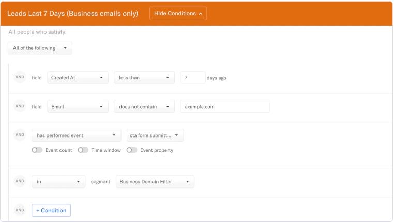Open the Created At field dropdown
The image size is (394, 222).
[78, 78]
